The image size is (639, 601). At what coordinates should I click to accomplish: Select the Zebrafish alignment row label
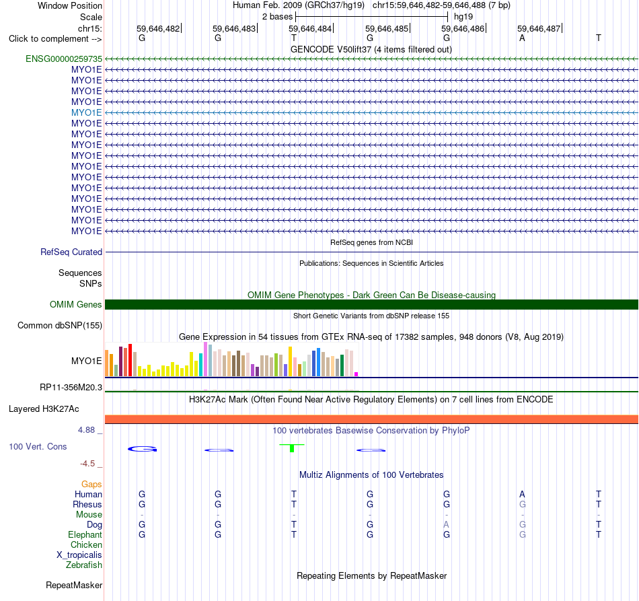84,565
